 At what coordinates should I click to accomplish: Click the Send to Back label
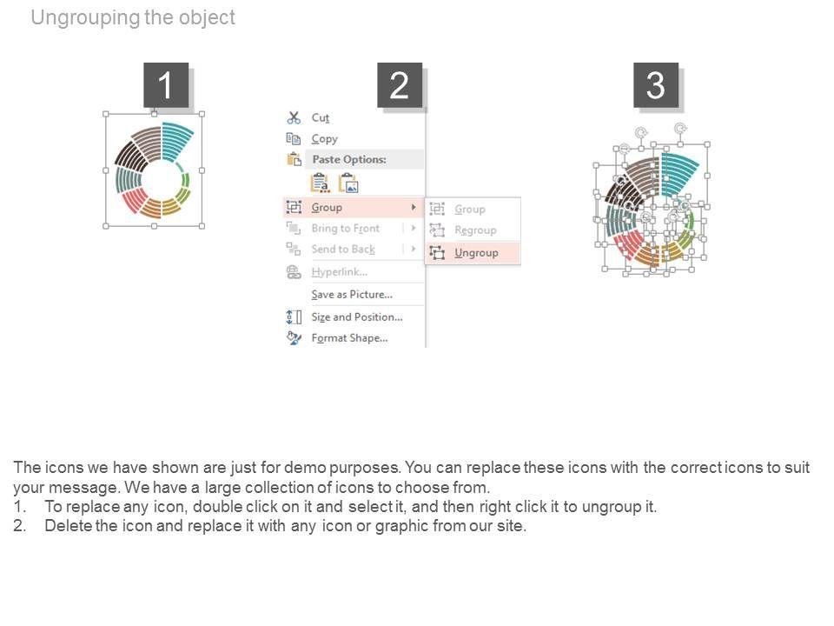point(343,250)
